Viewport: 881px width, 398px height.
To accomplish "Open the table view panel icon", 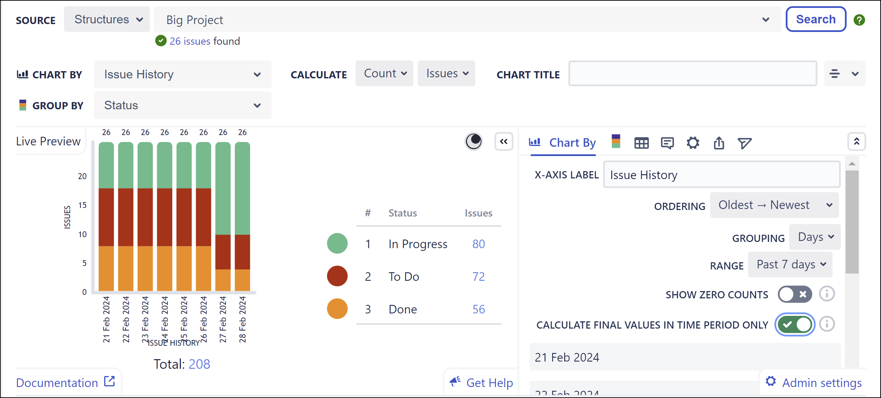I will click(x=642, y=143).
